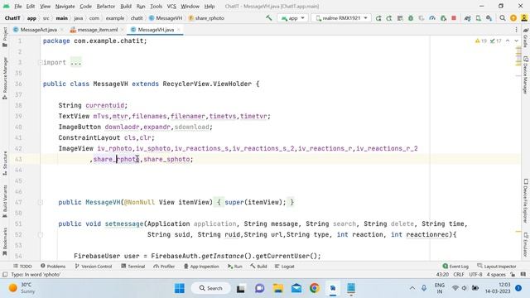Open the Problems tool window
Image resolution: width=530 pixels, height=298 pixels.
click(x=53, y=267)
